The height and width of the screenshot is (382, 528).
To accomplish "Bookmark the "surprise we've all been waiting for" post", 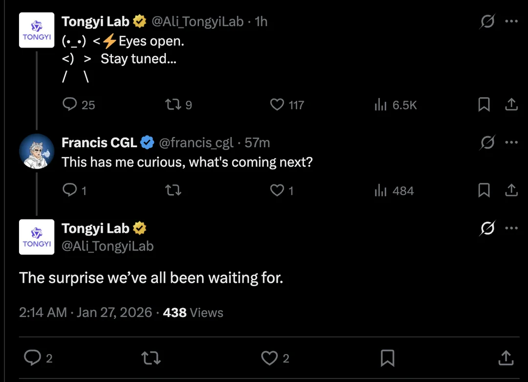I will (x=387, y=358).
